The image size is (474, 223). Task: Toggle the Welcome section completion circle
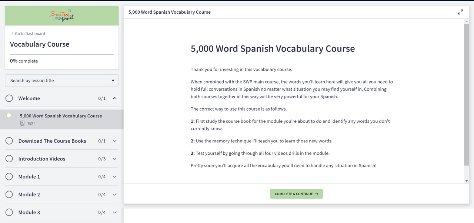click(x=9, y=98)
